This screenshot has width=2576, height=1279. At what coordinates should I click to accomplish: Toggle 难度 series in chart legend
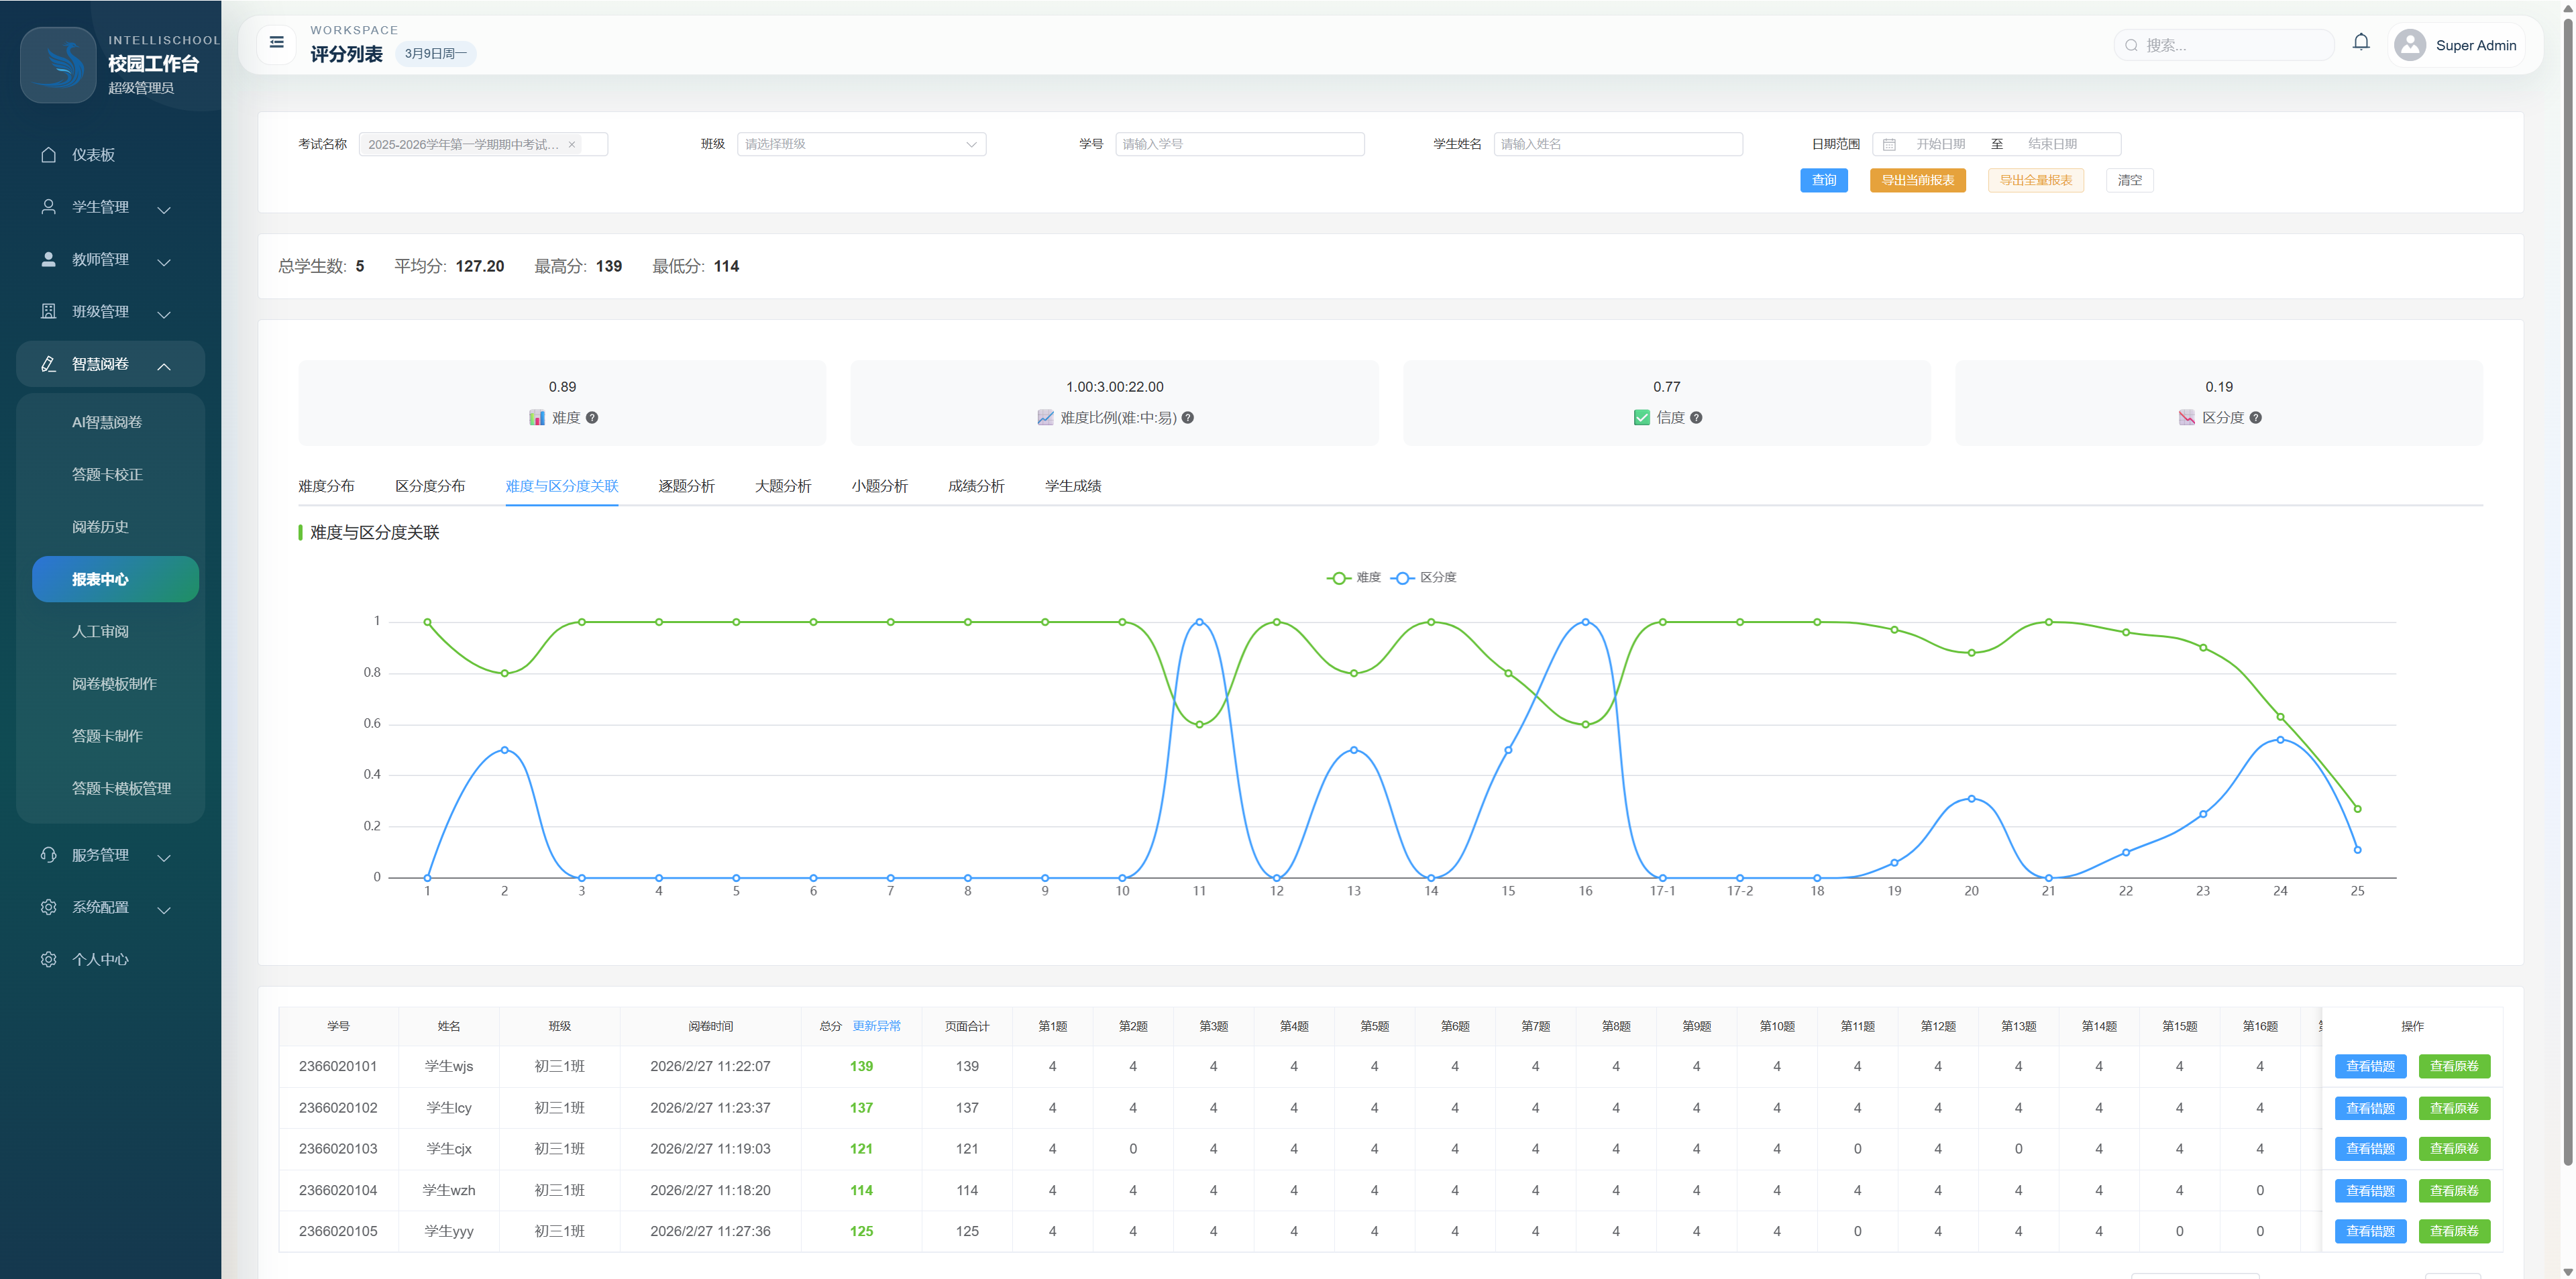1354,578
